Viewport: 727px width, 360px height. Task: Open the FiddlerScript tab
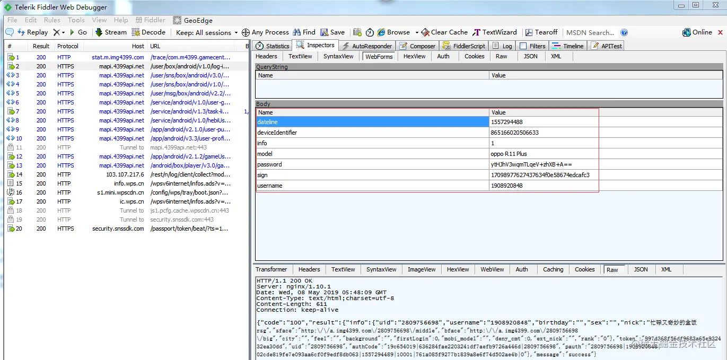click(x=463, y=46)
